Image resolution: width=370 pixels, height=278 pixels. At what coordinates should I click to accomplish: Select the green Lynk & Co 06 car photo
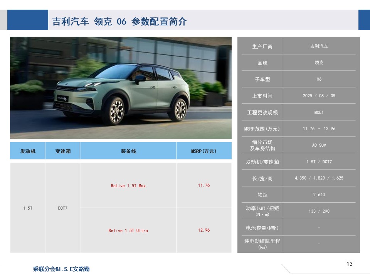tap(121, 88)
